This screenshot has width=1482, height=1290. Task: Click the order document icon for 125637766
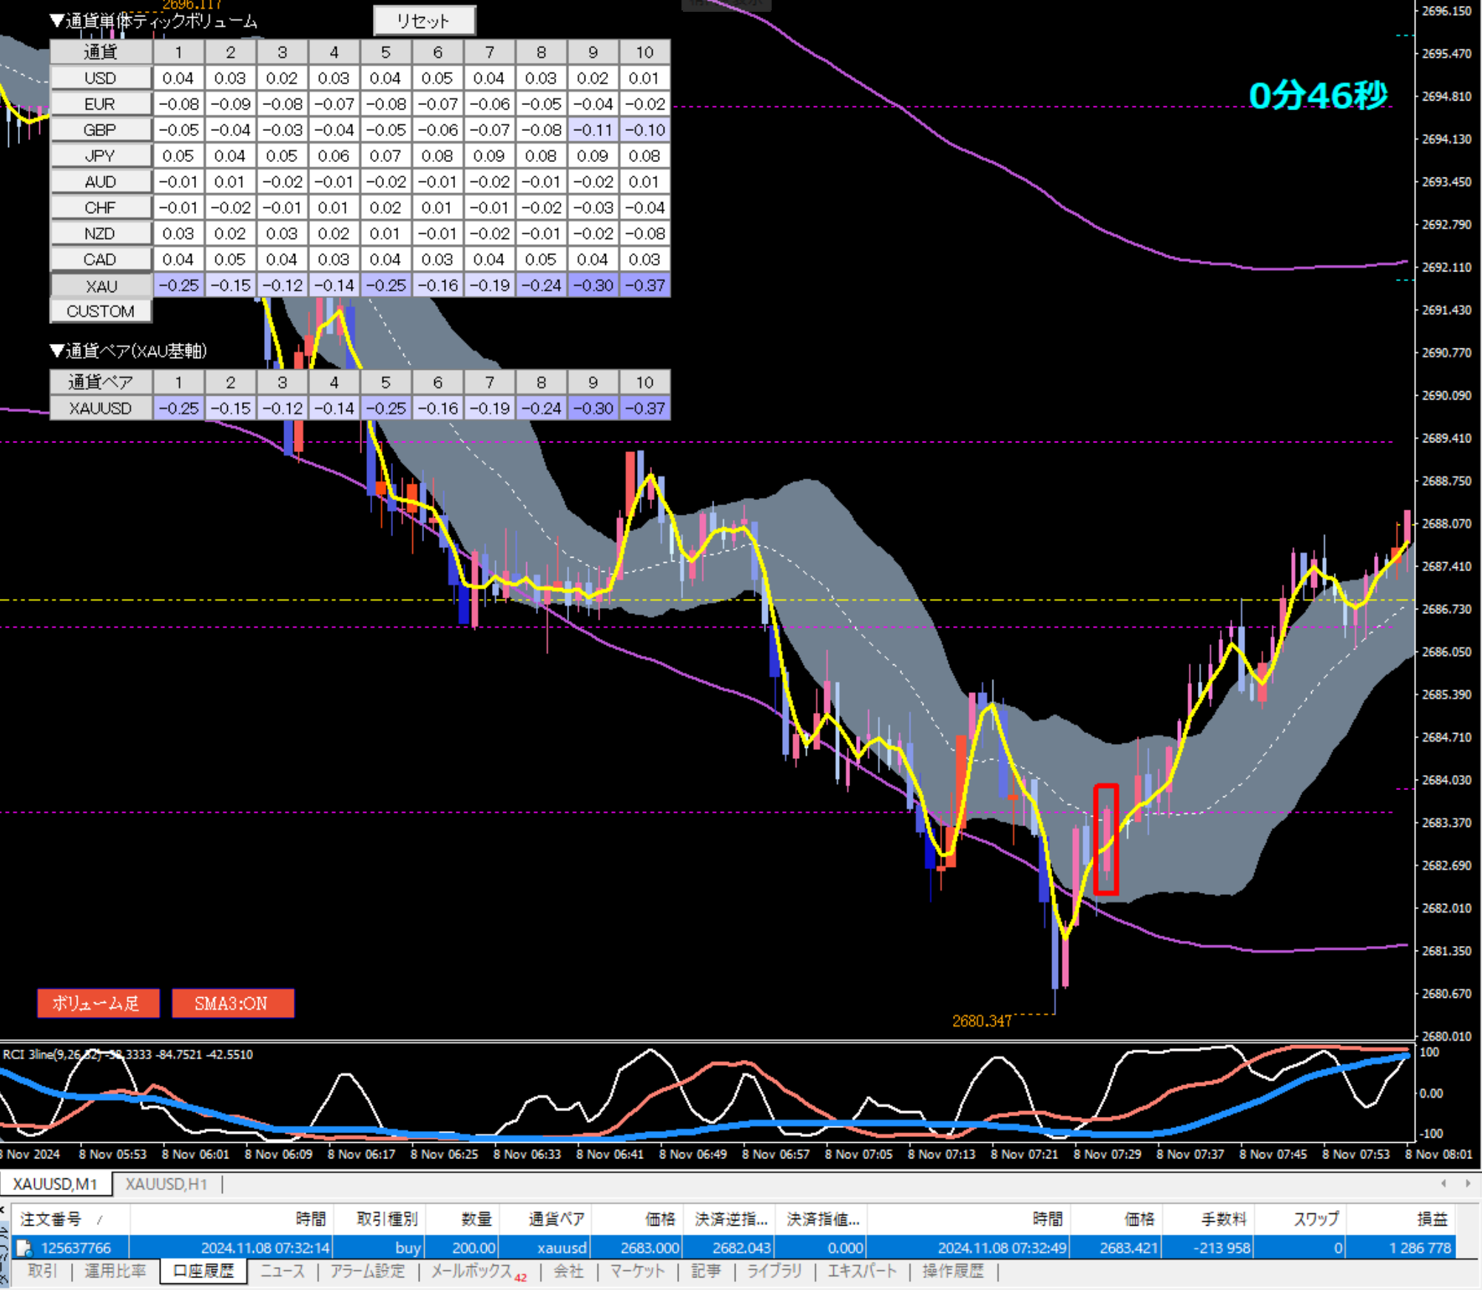(24, 1249)
